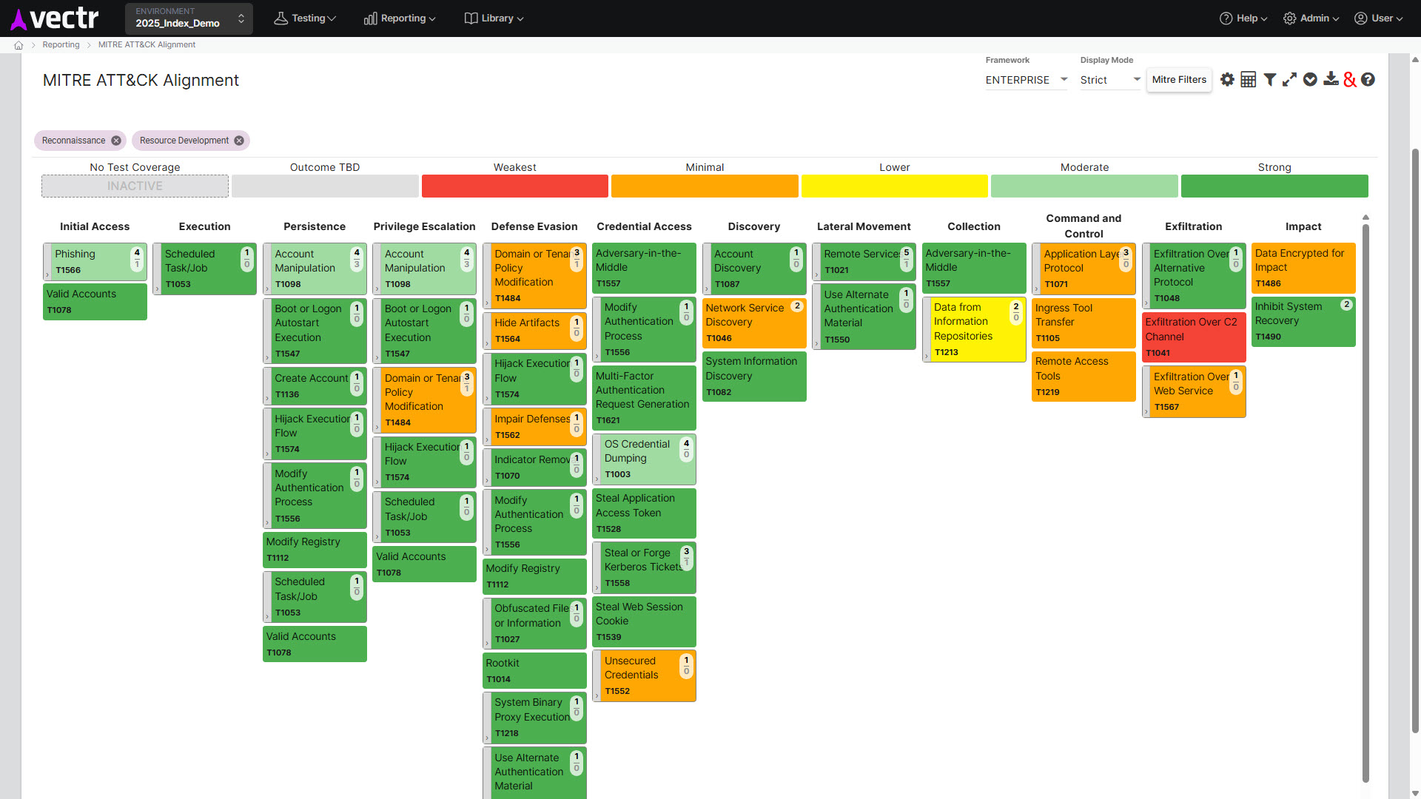The width and height of the screenshot is (1421, 799).
Task: Open the ENTERPRISE framework dropdown
Action: (x=1026, y=80)
